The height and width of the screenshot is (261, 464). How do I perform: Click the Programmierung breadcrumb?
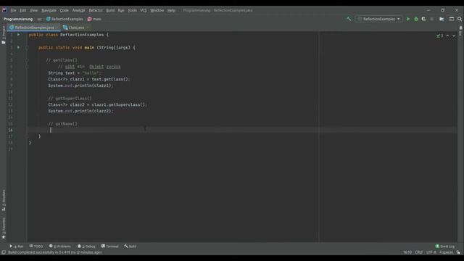tap(18, 20)
